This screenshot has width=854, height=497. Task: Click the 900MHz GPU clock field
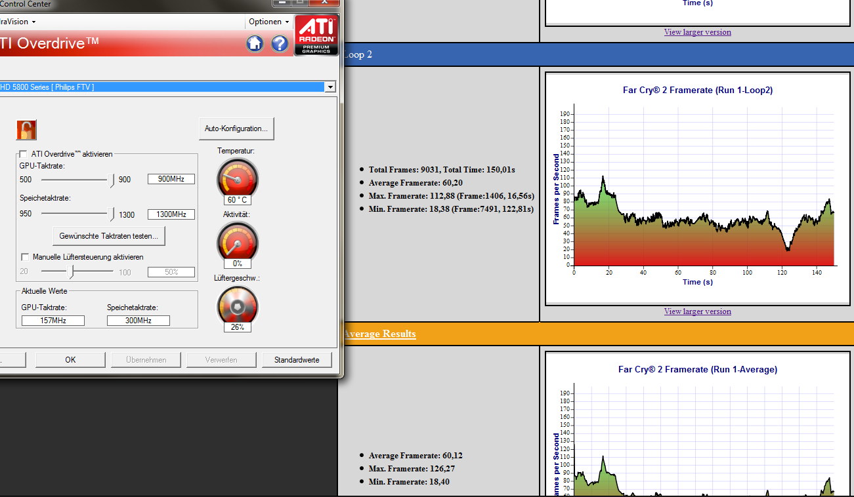(x=171, y=179)
